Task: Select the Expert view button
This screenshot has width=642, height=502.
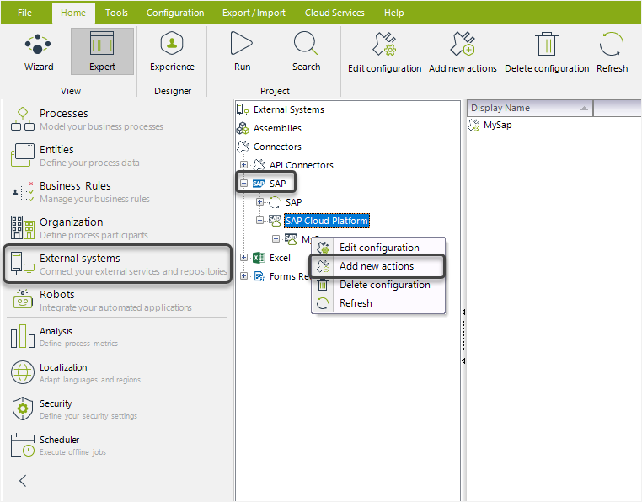Action: (102, 51)
